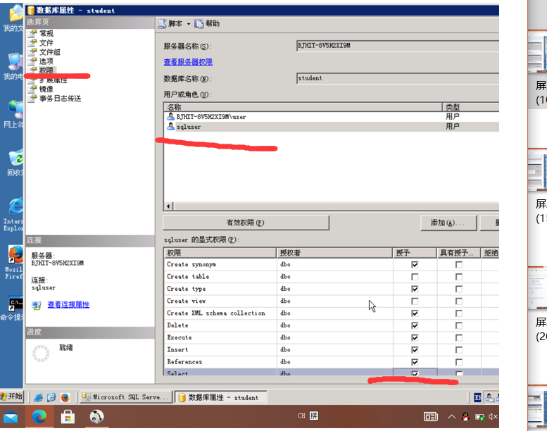Screen dimensions: 547x431
Task: Open news widget icon in taskbar
Action: point(431,417)
